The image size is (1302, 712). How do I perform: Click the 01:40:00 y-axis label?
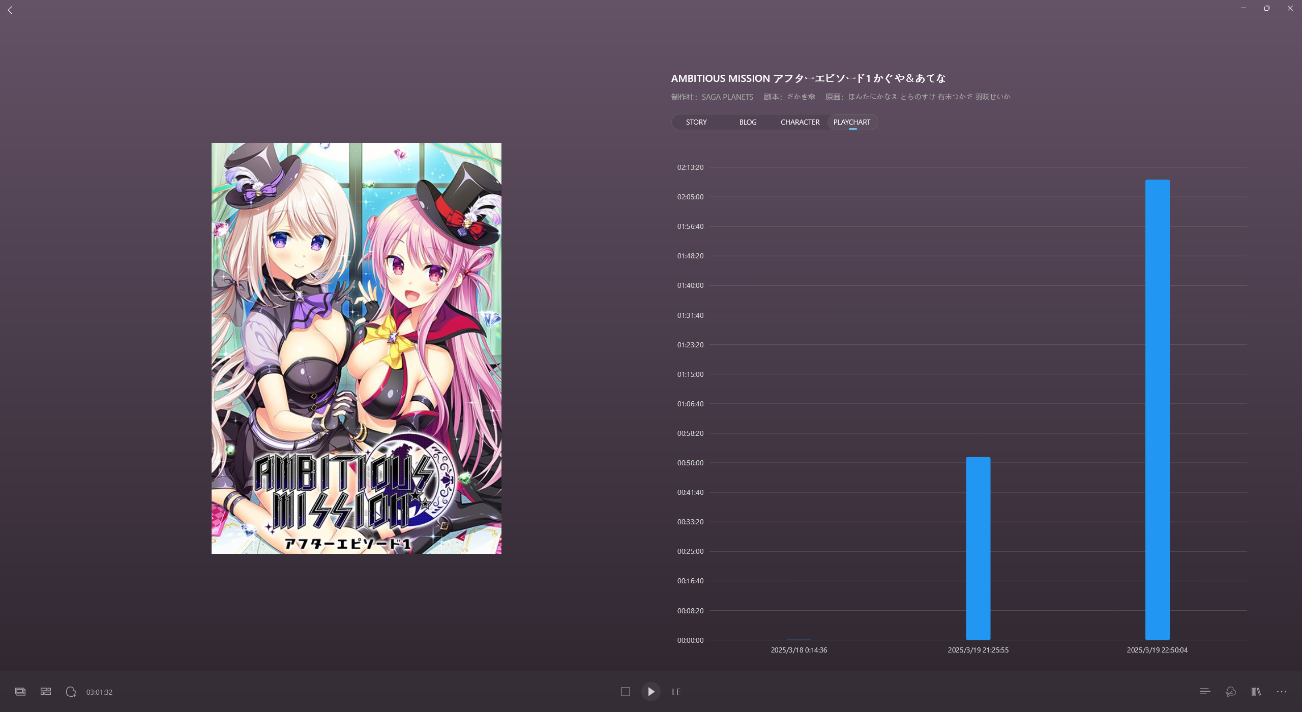coord(690,285)
